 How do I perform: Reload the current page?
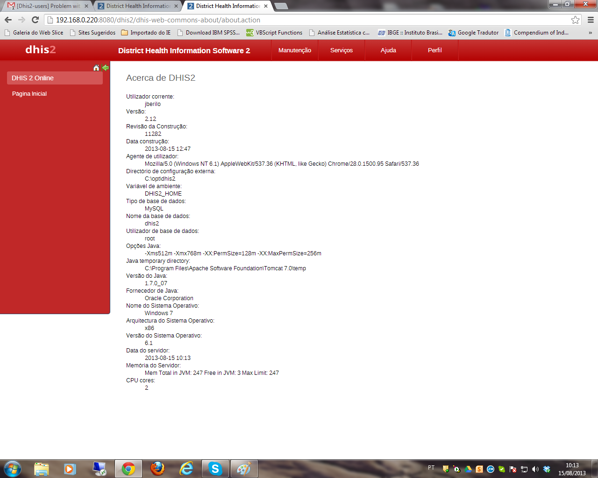click(35, 20)
